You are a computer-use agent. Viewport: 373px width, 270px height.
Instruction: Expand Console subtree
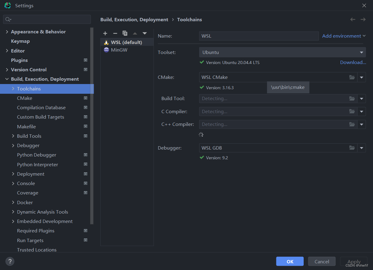click(13, 184)
